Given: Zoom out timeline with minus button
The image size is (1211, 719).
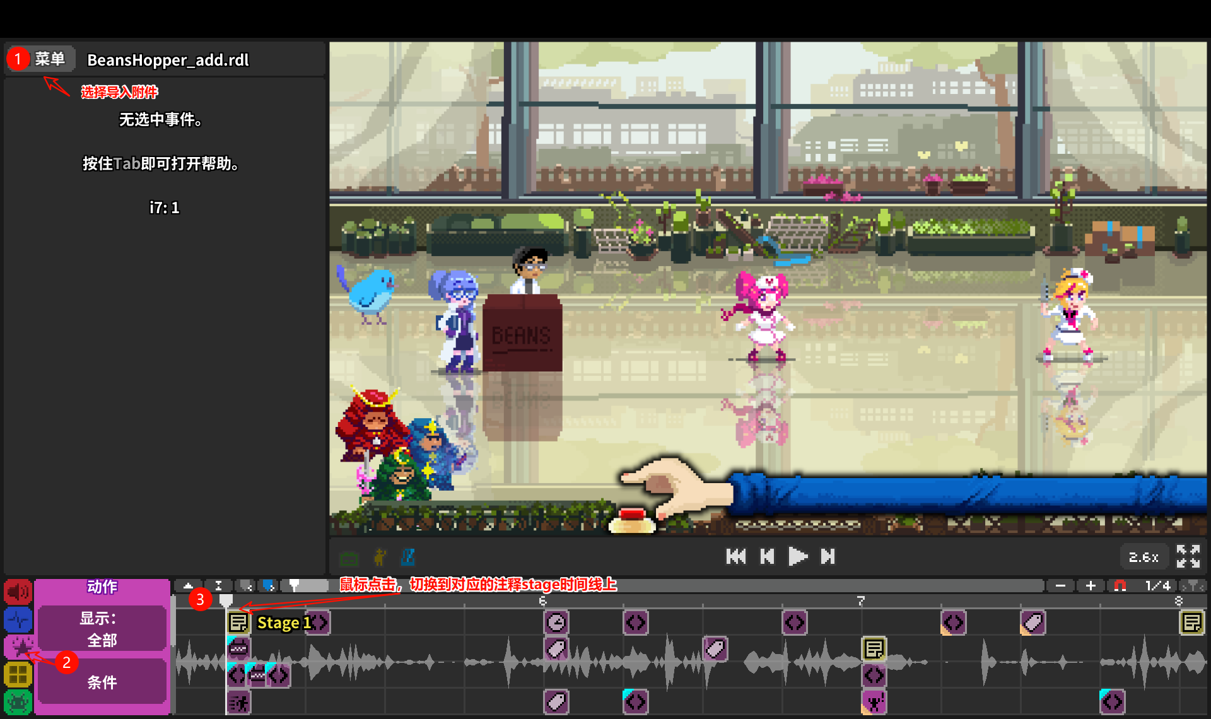Looking at the screenshot, I should [x=1060, y=586].
